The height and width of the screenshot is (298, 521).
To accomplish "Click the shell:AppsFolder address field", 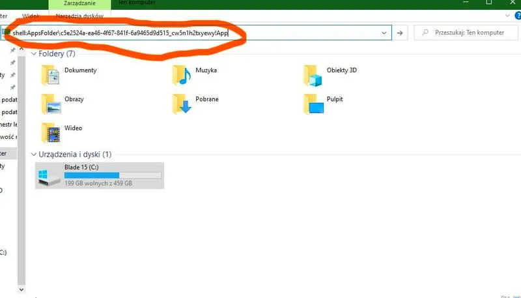I will 196,33.
